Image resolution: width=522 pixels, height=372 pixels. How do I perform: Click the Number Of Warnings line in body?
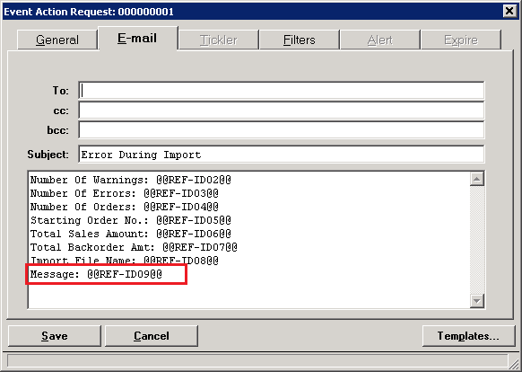click(131, 181)
